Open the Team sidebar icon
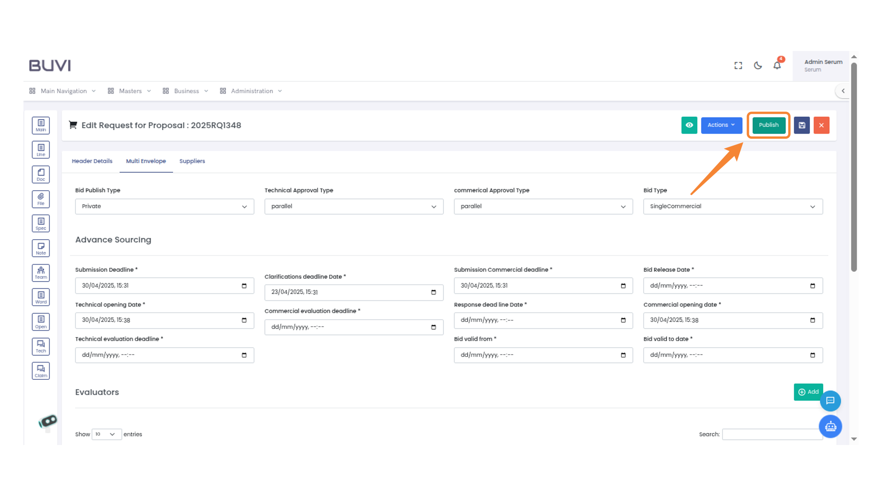Image resolution: width=882 pixels, height=496 pixels. tap(41, 273)
